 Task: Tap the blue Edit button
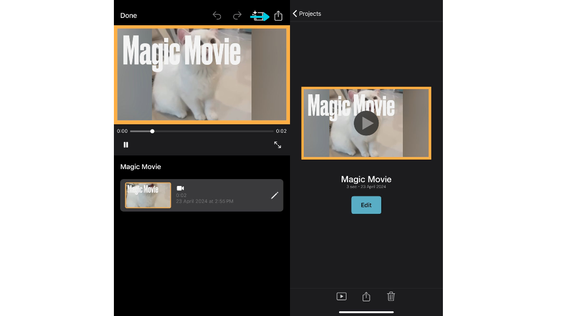click(x=366, y=205)
